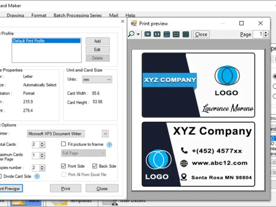This screenshot has width=276, height=207.
Task: Close the Print preview window with X
Action: (260, 23)
